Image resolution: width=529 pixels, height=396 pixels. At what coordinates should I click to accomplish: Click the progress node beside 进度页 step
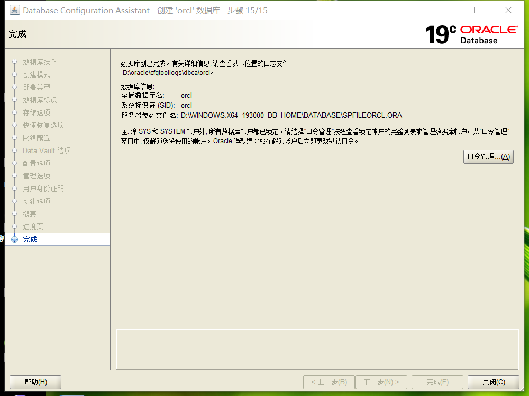pos(15,226)
